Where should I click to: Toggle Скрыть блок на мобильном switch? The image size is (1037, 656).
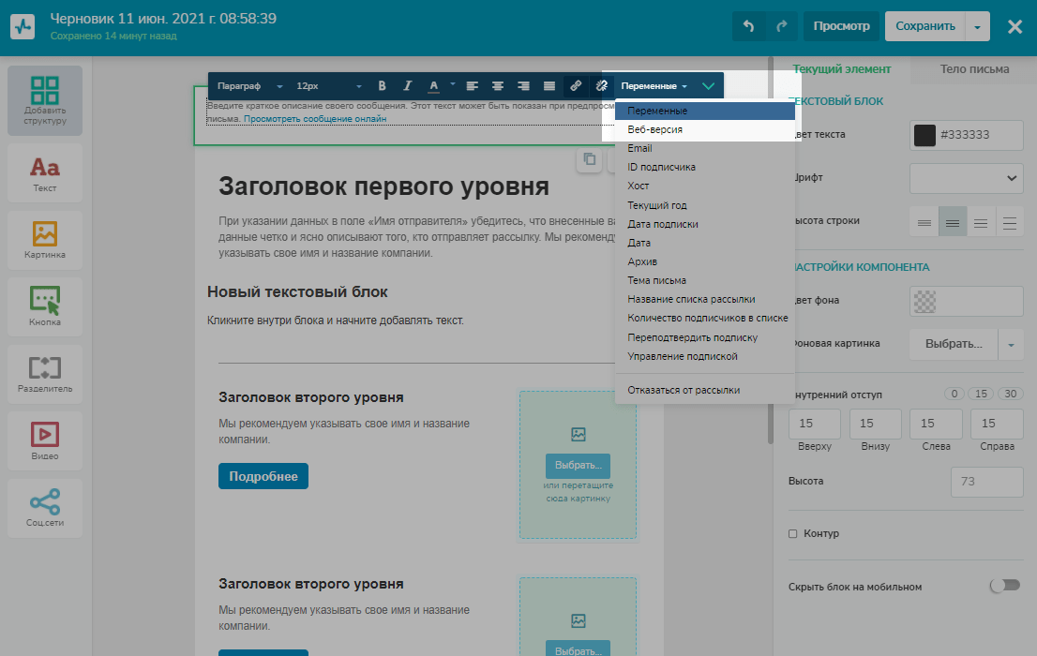[x=1004, y=586]
